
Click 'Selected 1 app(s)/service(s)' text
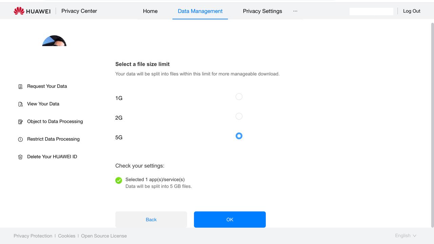tap(155, 179)
